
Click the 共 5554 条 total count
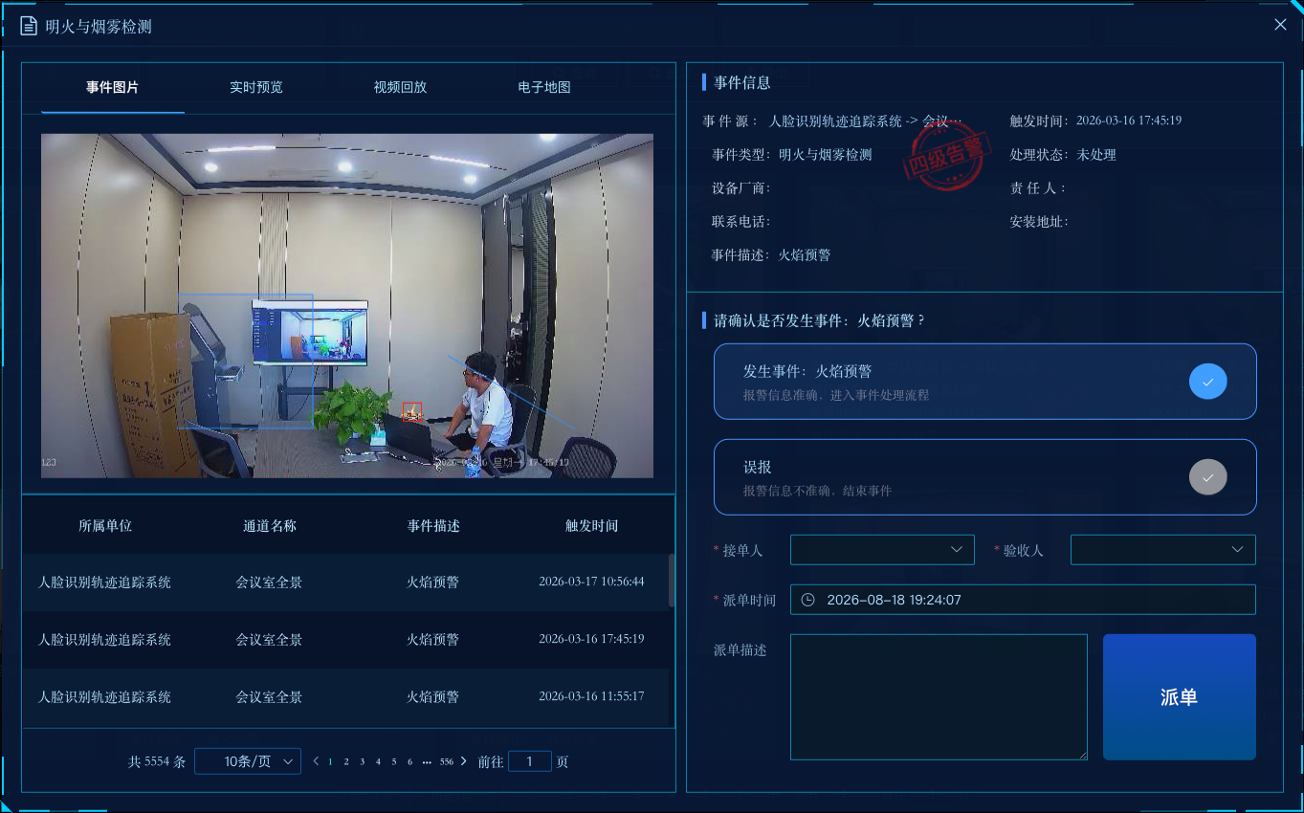coord(157,762)
